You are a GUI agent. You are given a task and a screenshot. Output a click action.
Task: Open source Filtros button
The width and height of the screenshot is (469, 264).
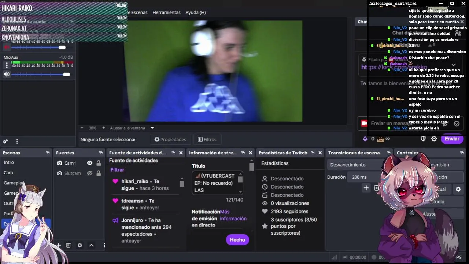(207, 139)
